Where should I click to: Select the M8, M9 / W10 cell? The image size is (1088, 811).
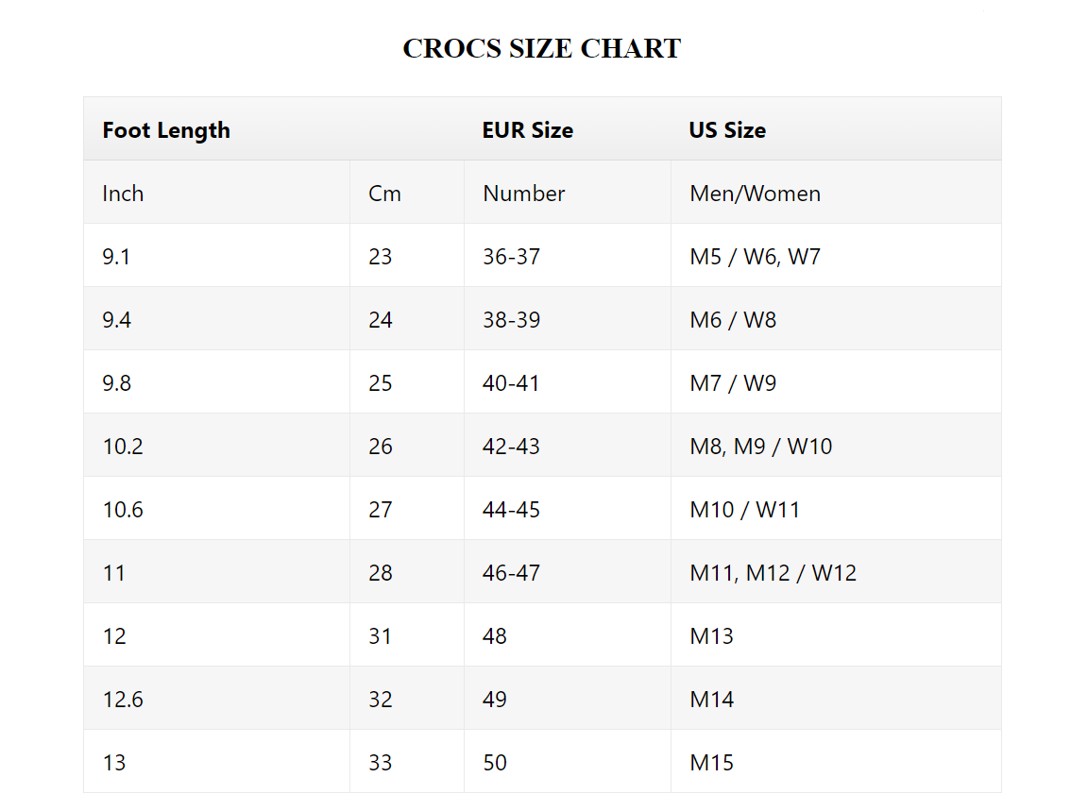760,447
